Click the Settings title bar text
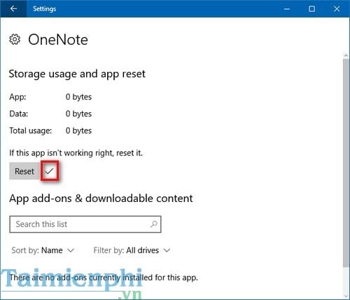The height and width of the screenshot is (300, 350). click(x=44, y=9)
